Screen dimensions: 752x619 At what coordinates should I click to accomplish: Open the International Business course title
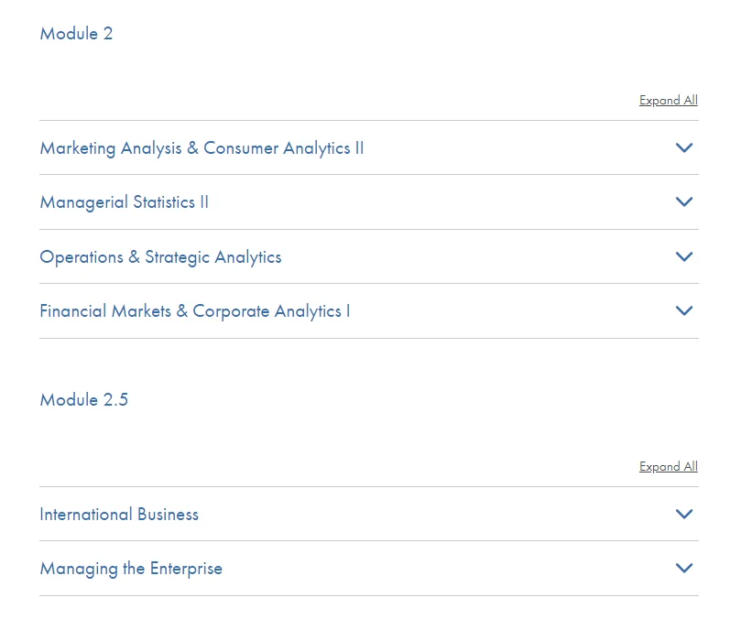119,515
